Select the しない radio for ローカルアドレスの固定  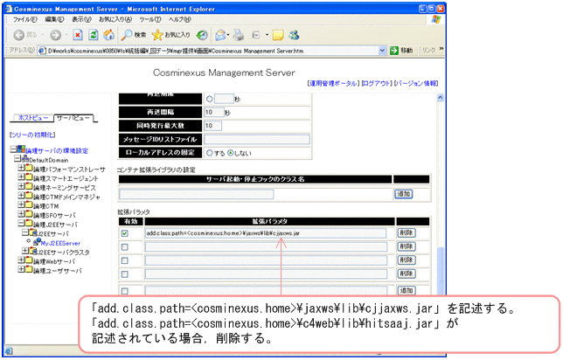232,154
